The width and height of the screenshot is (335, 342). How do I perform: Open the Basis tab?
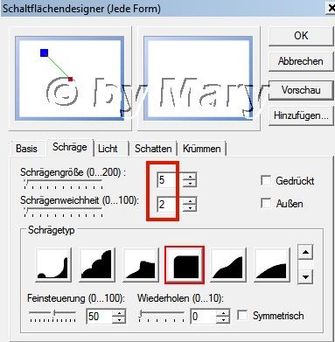26,149
